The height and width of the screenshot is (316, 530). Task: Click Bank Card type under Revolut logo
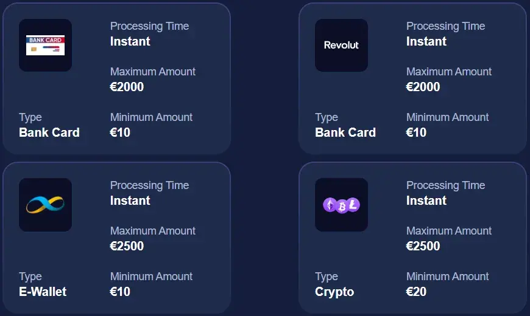point(345,132)
